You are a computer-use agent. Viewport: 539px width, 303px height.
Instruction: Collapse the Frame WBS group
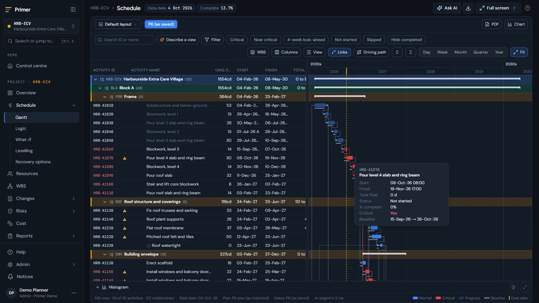coord(105,97)
